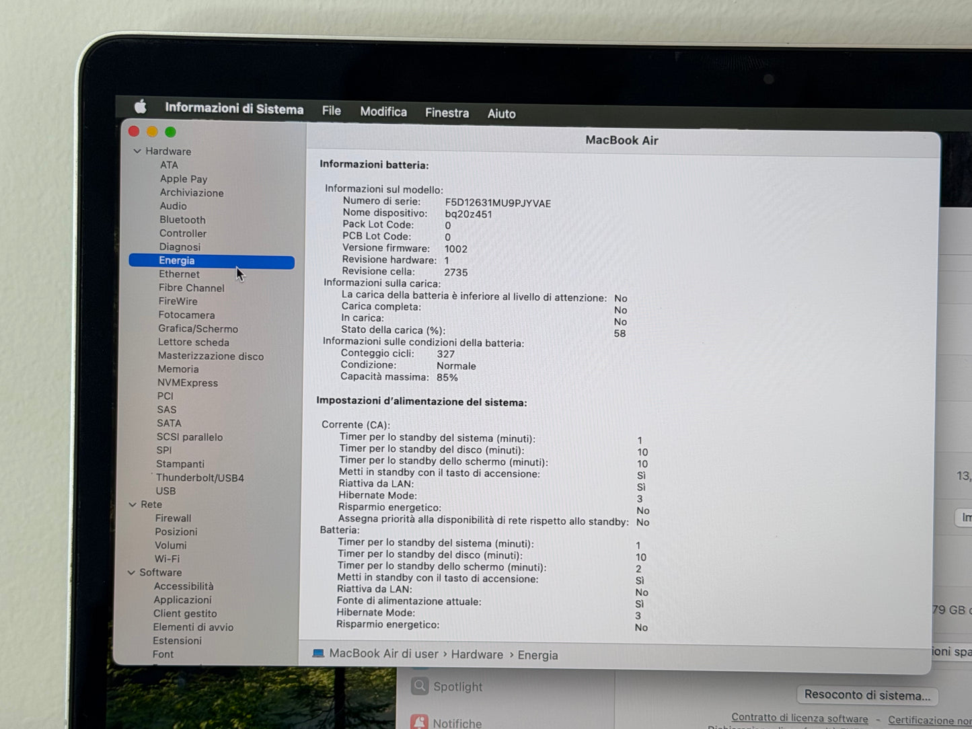Select Accessibilità under Software

pyautogui.click(x=183, y=586)
